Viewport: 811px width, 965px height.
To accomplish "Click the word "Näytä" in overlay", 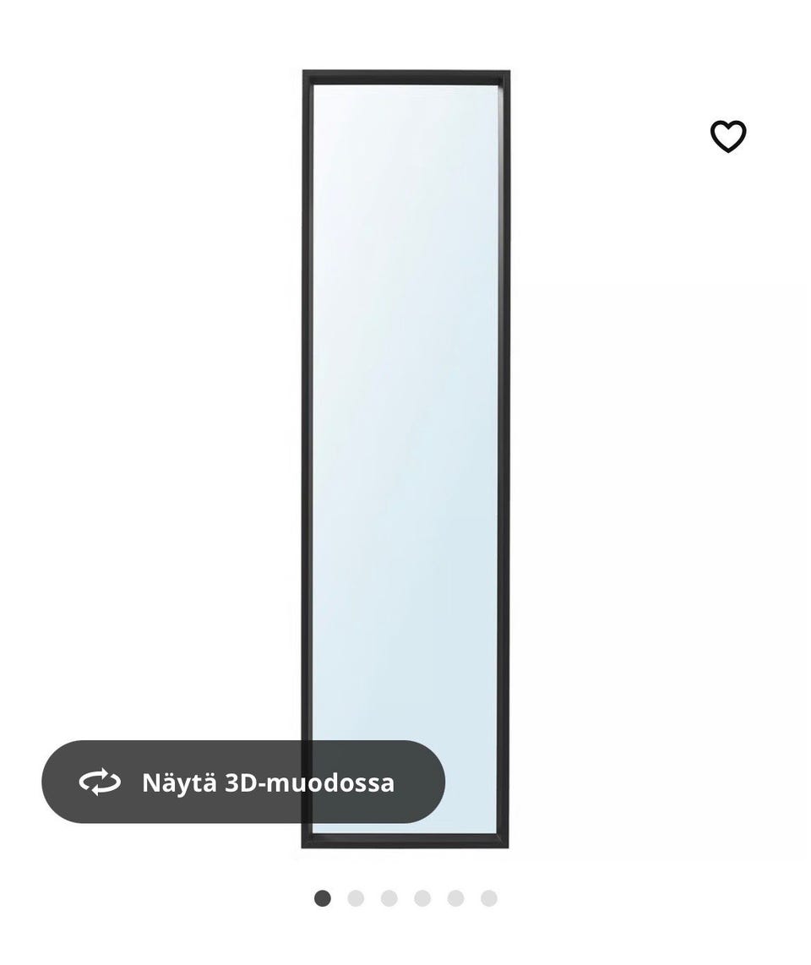I will coord(179,782).
